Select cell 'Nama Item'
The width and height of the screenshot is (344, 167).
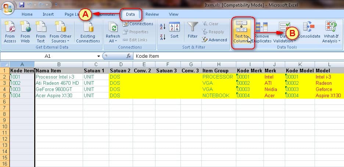(59, 71)
